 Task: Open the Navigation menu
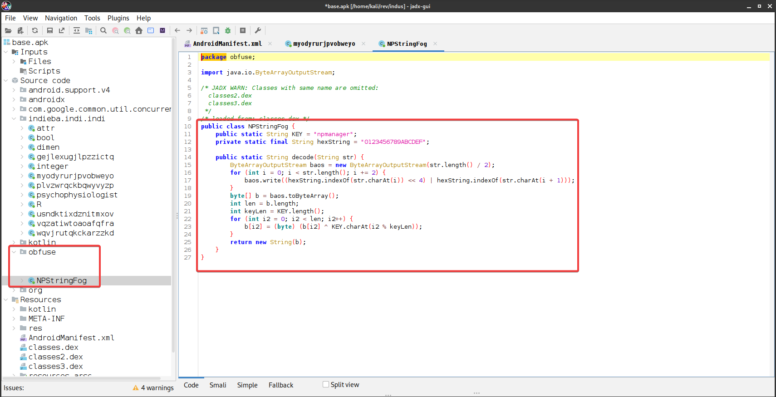[x=61, y=18]
